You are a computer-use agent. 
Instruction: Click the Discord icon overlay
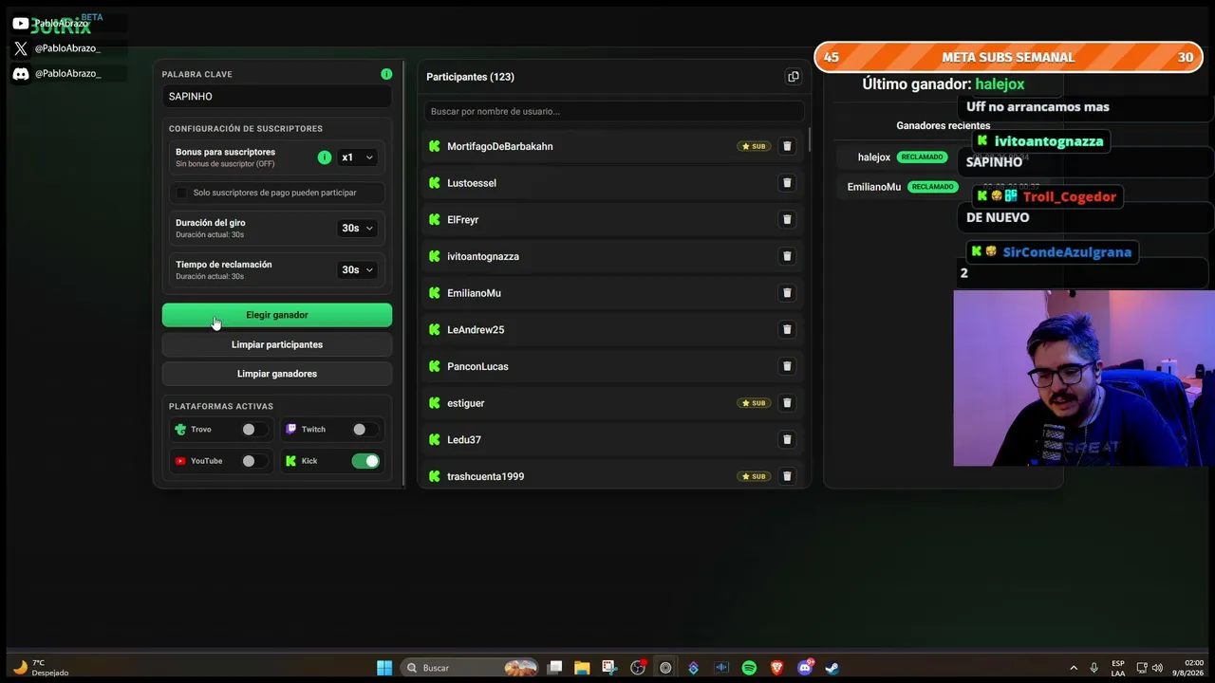tap(21, 73)
